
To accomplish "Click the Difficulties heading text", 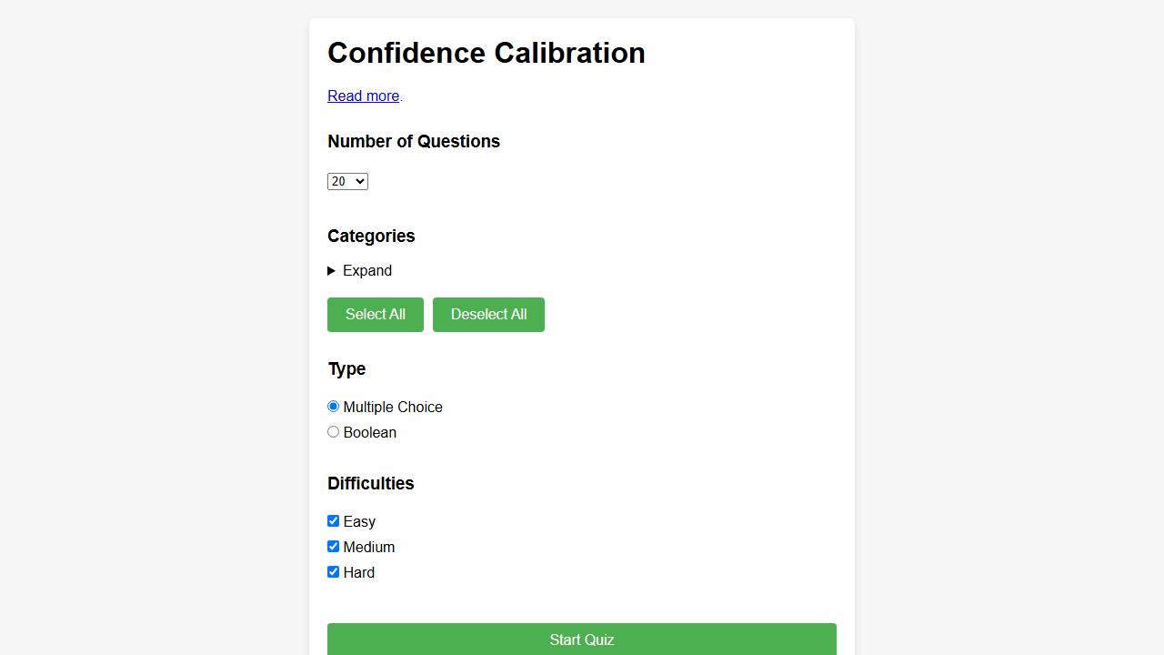I will coord(371,483).
